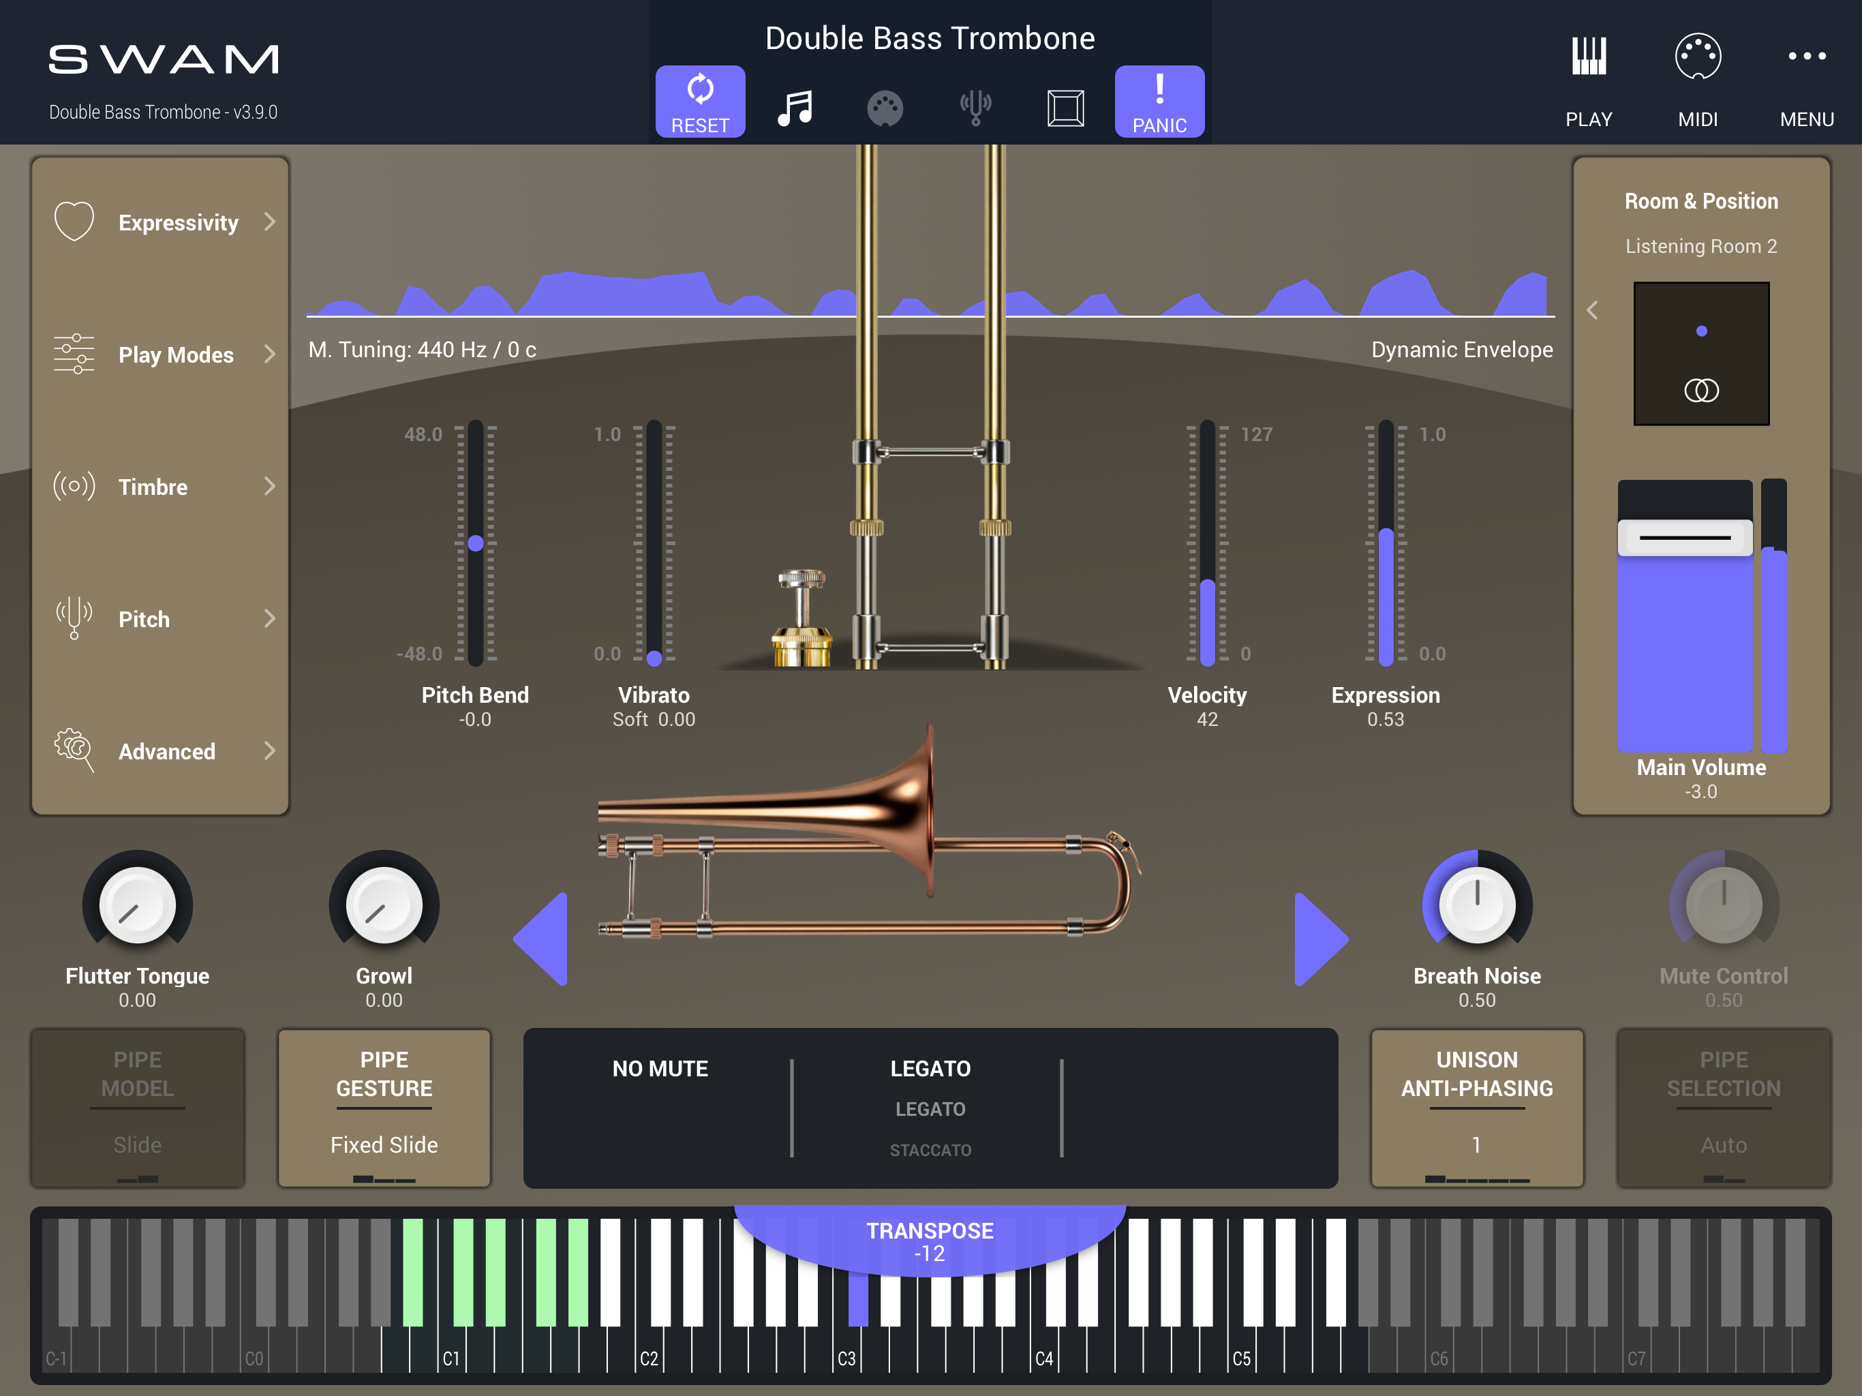
Task: Select the NO MUTE option
Action: click(660, 1068)
